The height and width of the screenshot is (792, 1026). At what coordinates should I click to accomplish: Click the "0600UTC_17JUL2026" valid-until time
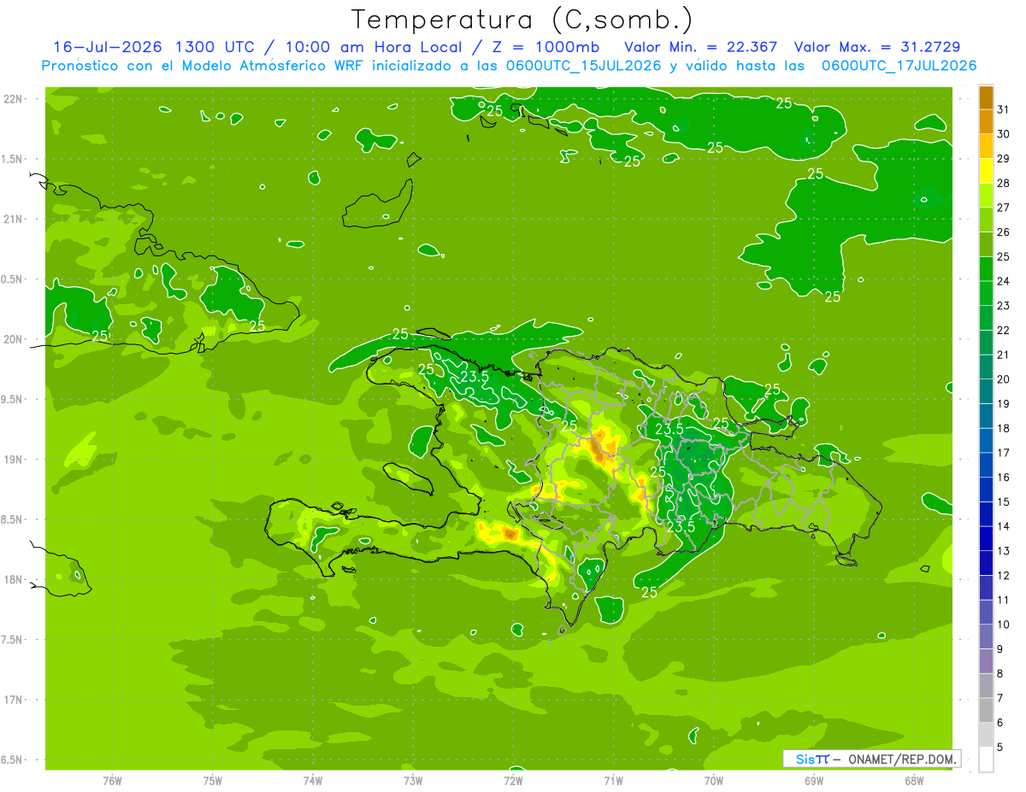click(x=899, y=66)
